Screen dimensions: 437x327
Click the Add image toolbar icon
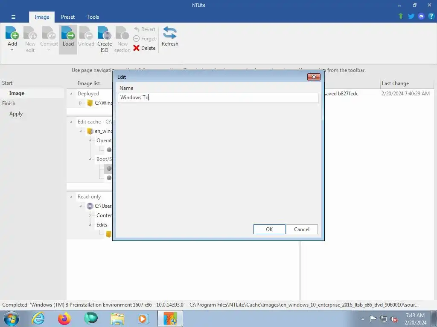12,33
